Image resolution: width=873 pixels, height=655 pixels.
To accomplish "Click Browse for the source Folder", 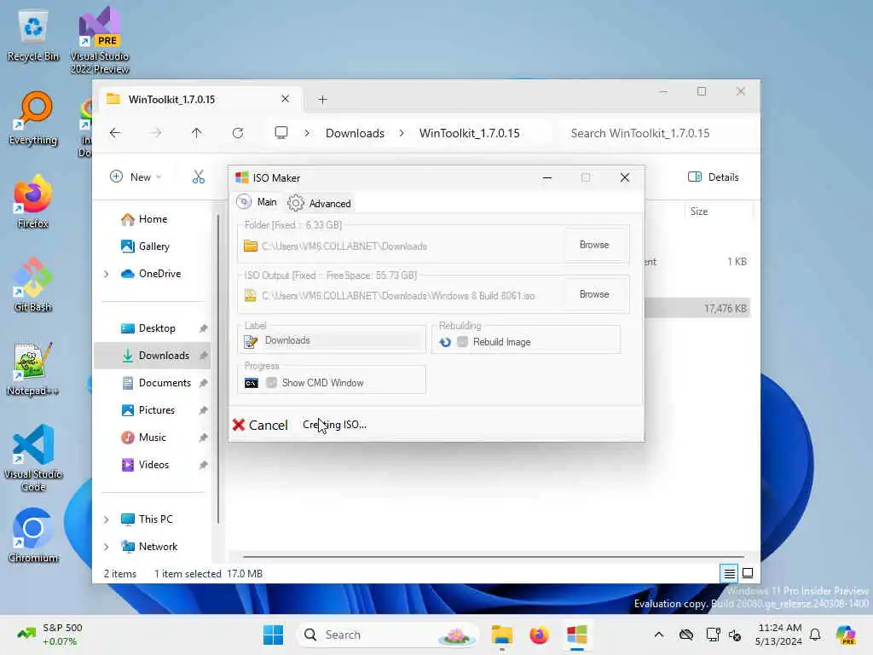I will tap(594, 245).
